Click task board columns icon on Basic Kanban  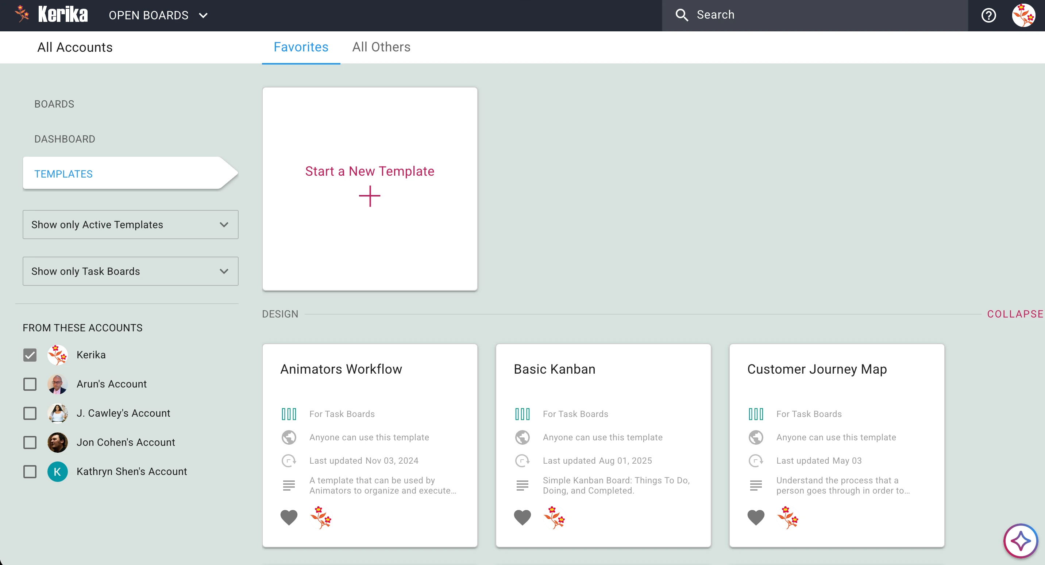tap(522, 414)
